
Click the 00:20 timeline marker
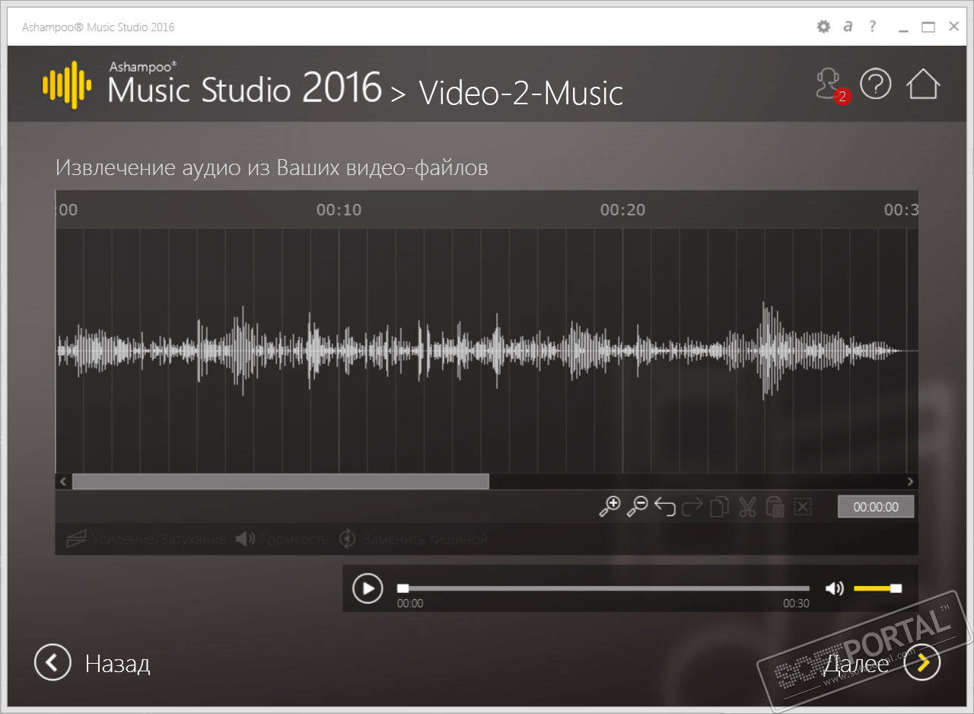pyautogui.click(x=622, y=210)
